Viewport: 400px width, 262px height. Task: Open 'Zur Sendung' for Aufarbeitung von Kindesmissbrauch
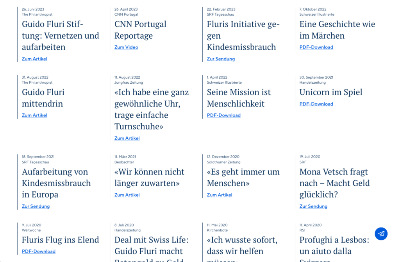36,206
